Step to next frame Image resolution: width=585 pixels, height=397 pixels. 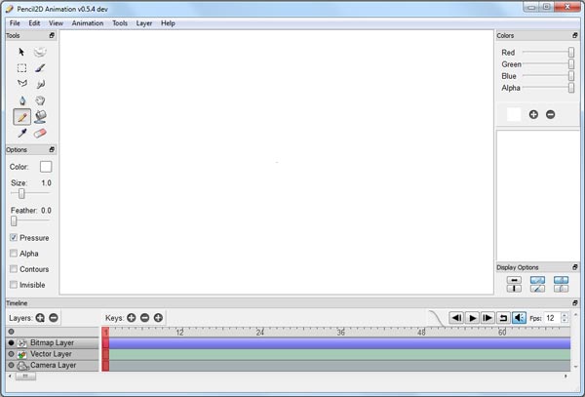[x=487, y=318]
